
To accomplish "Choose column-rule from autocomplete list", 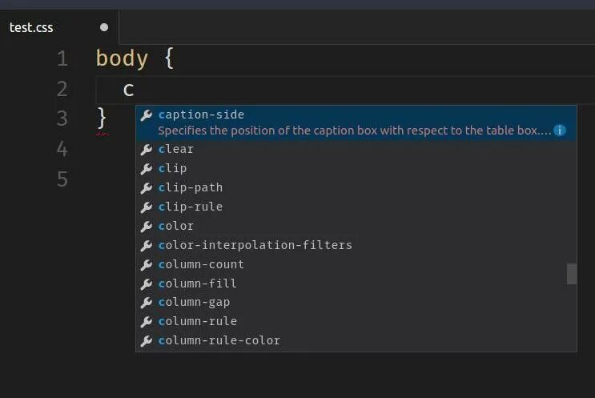I will 197,322.
